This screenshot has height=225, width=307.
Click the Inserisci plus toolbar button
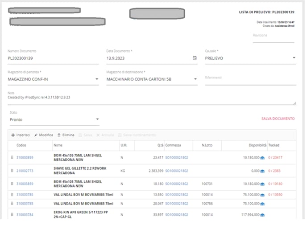(x=21, y=135)
